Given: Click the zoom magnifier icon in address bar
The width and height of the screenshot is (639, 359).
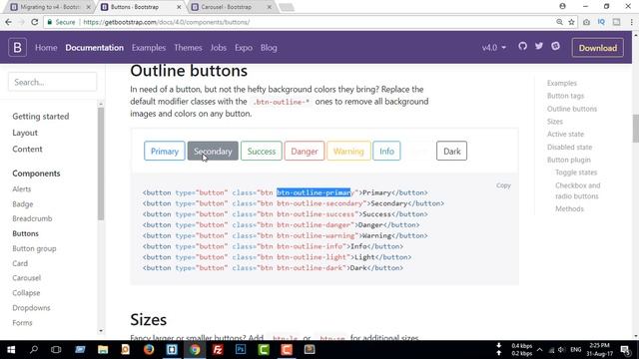Looking at the screenshot, I should pyautogui.click(x=559, y=22).
